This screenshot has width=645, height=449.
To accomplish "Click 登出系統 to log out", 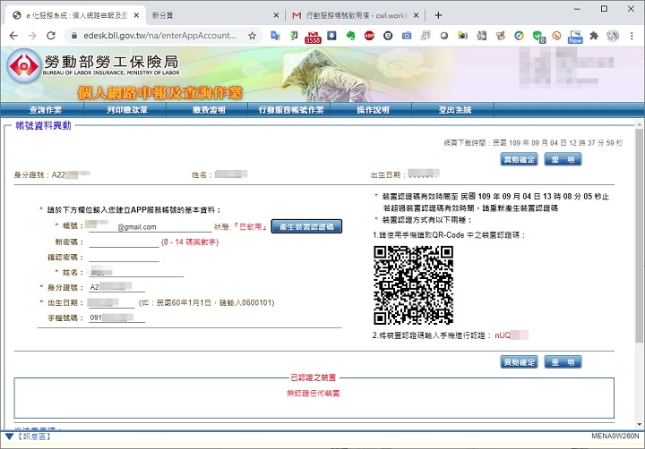I will click(x=455, y=110).
